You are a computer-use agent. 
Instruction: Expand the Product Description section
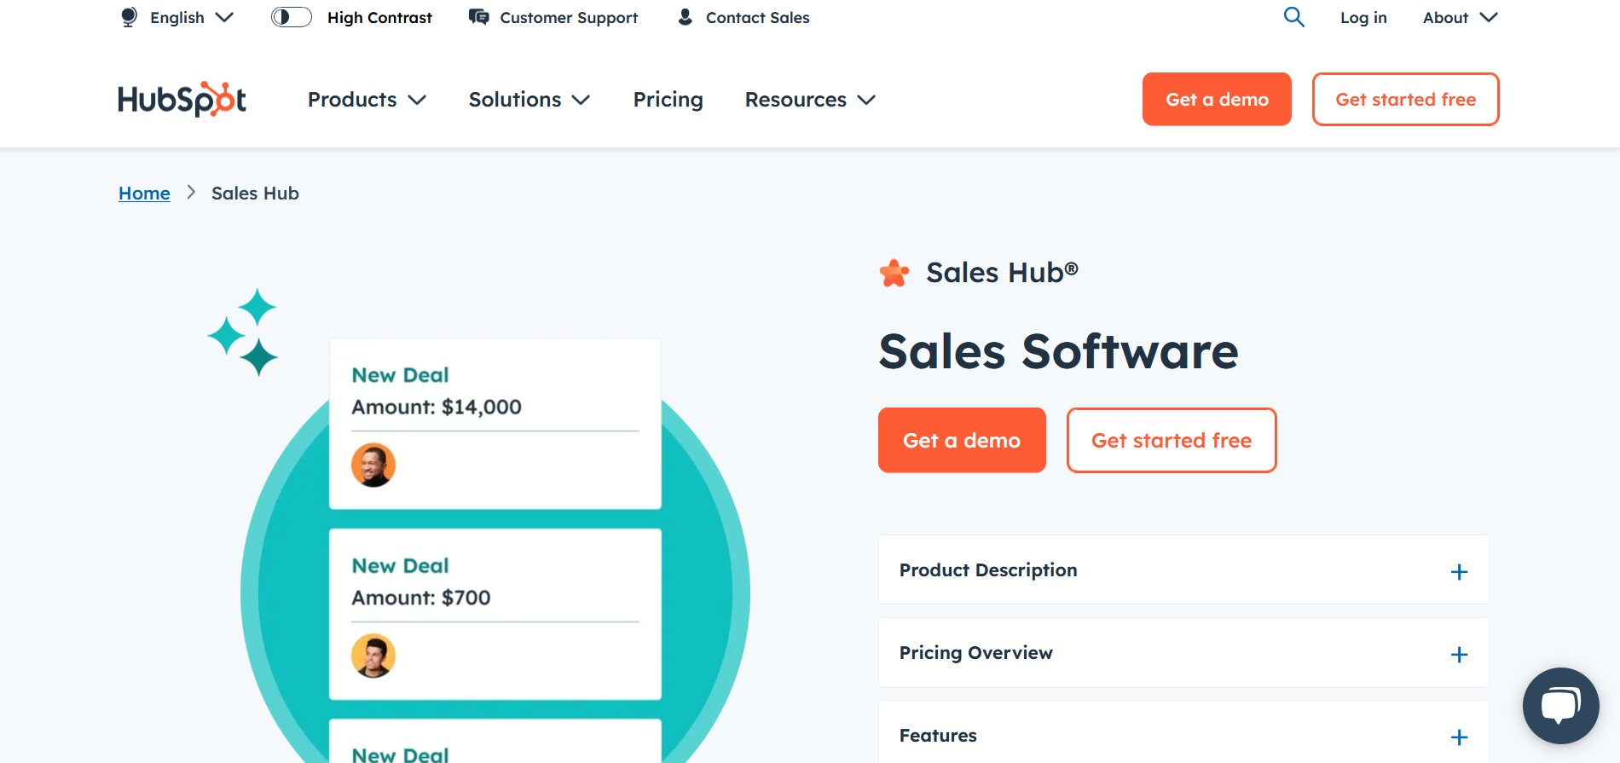[1183, 570]
